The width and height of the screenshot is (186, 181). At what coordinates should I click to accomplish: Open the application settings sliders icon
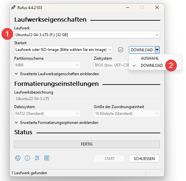37,158
